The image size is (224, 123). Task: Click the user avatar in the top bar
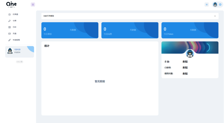pos(215,4)
